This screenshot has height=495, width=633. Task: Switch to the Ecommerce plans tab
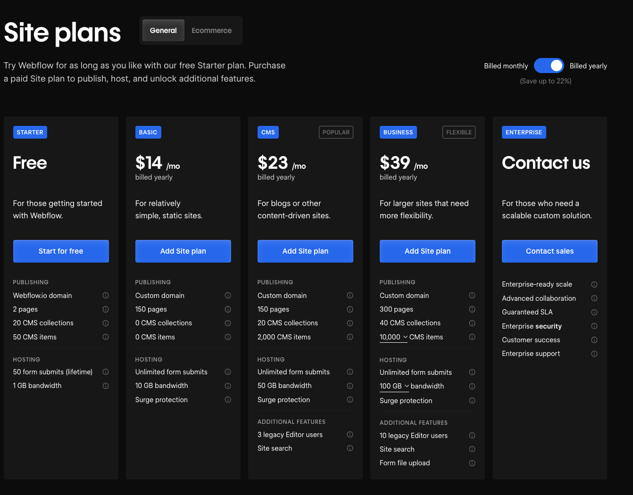pos(211,31)
